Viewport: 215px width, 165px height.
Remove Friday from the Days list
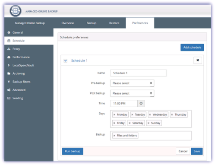coord(114,123)
